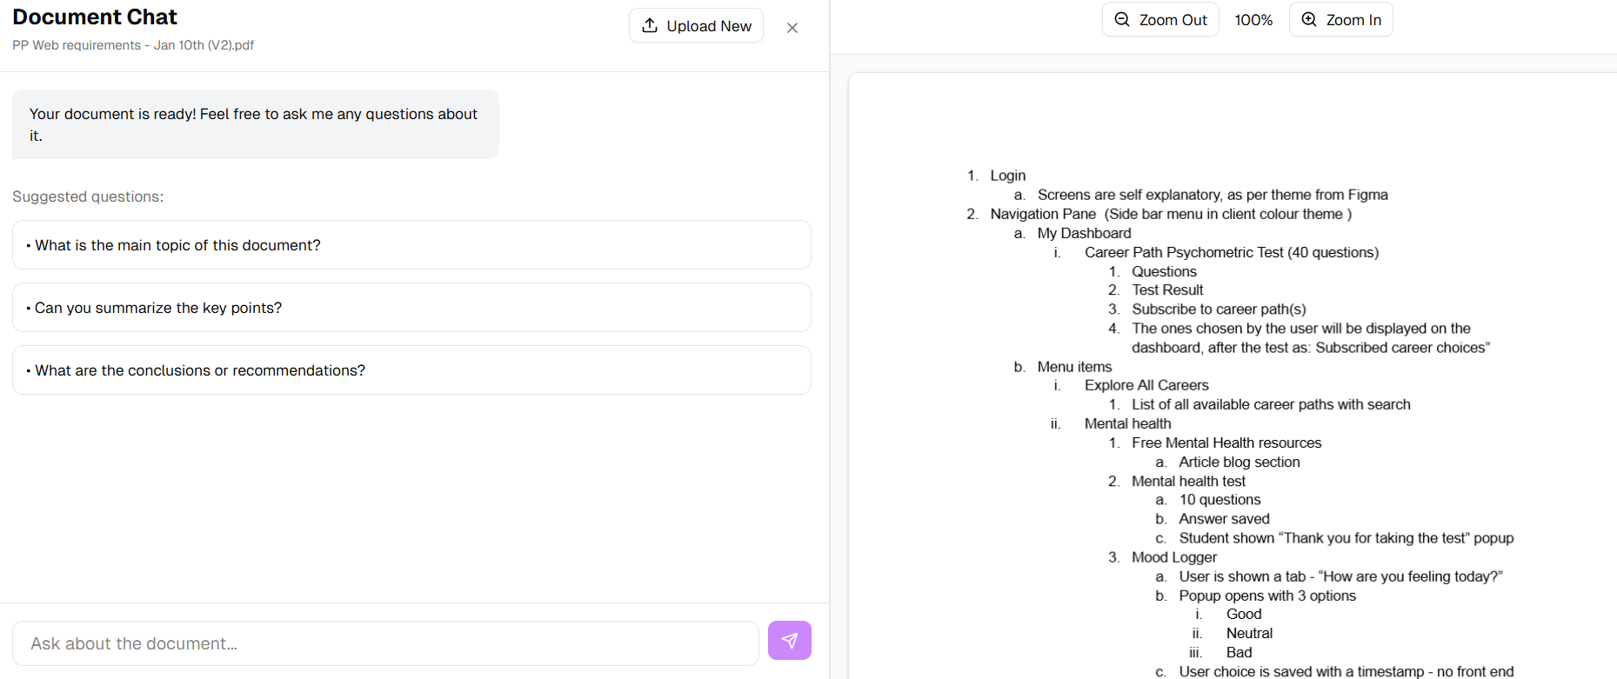
Task: Zoom out of the PDF preview
Action: 1160,20
